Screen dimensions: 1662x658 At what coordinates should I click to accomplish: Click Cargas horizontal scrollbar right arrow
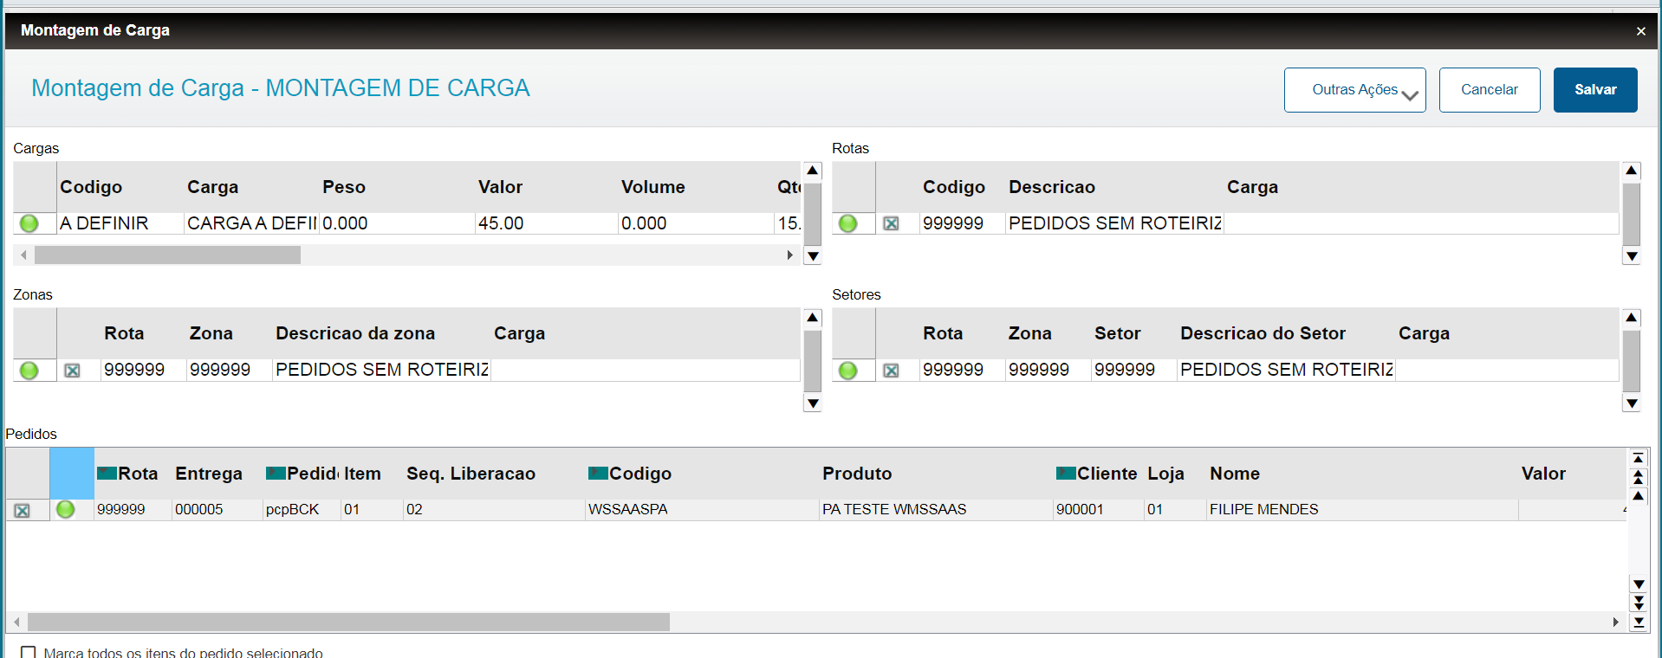[789, 255]
